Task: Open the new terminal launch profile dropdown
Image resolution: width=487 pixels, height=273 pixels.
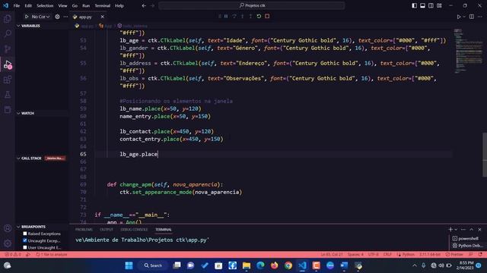Action: point(456,229)
